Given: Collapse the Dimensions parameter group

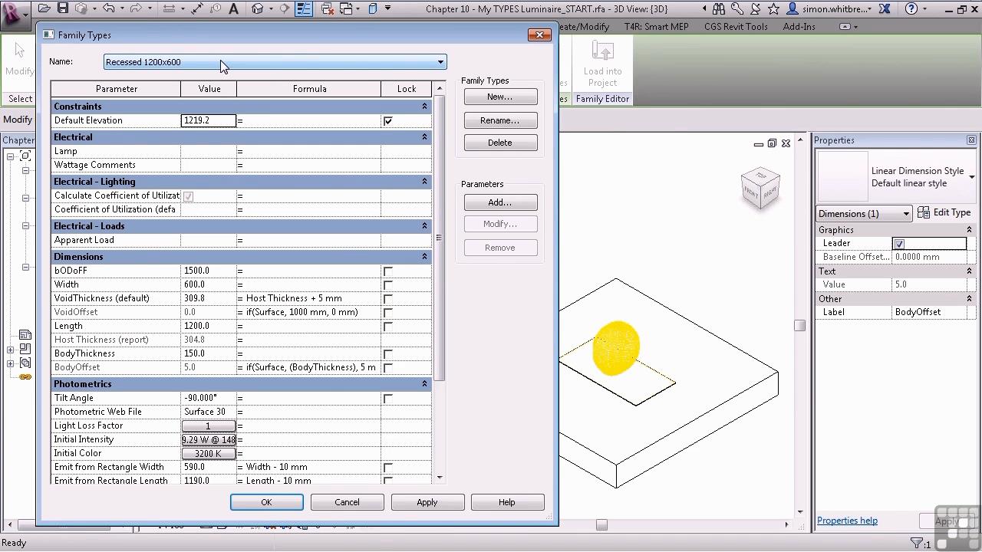Looking at the screenshot, I should 424,257.
